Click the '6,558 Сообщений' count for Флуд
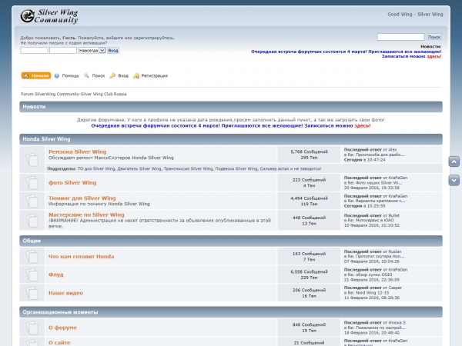 (309, 272)
